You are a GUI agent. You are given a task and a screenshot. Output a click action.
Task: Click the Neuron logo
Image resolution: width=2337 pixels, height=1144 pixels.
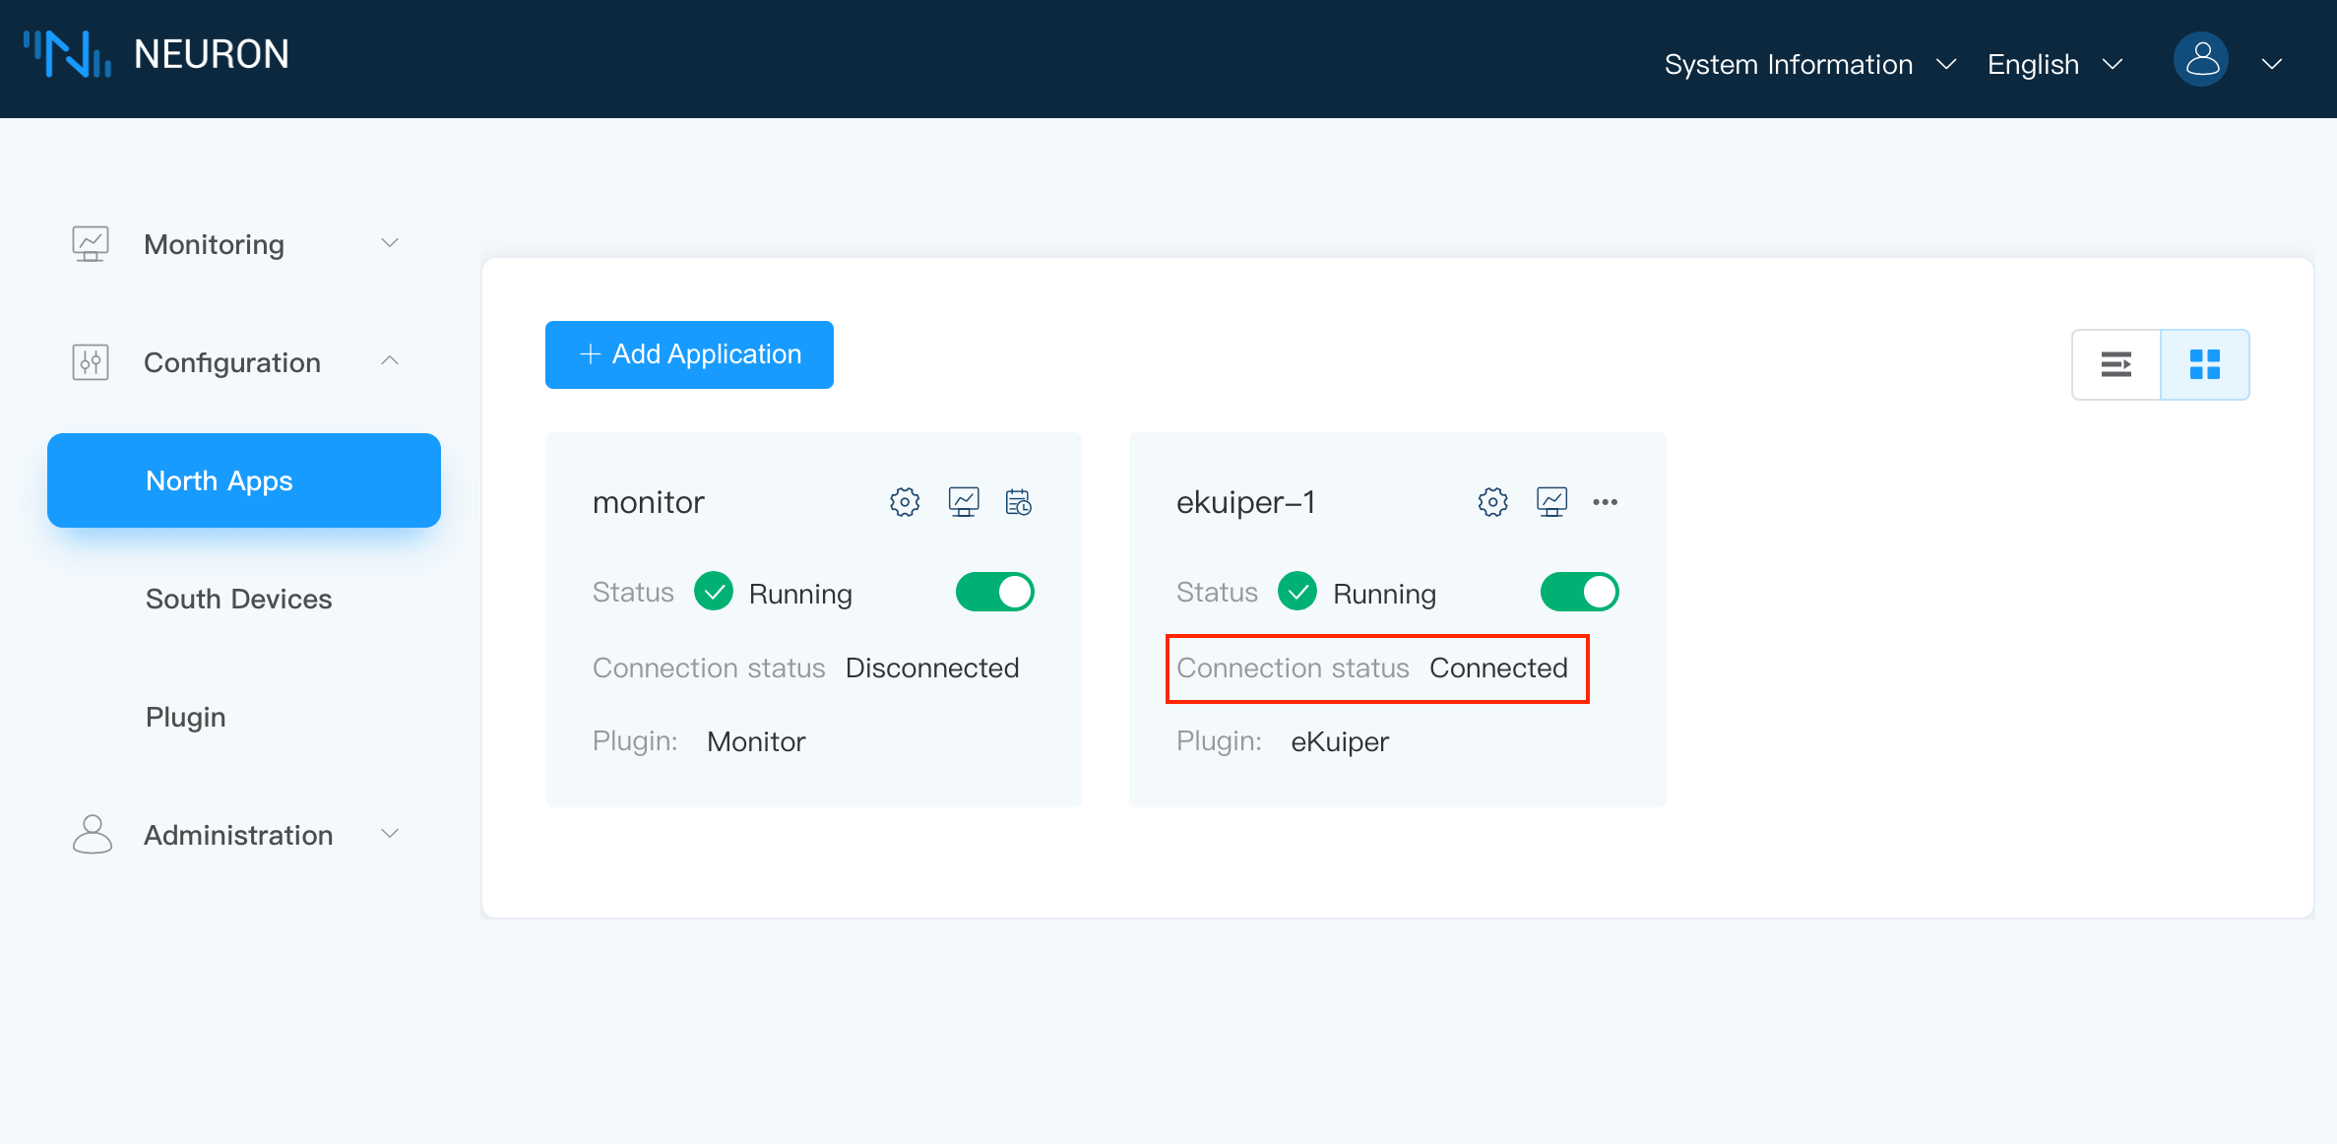click(x=158, y=55)
